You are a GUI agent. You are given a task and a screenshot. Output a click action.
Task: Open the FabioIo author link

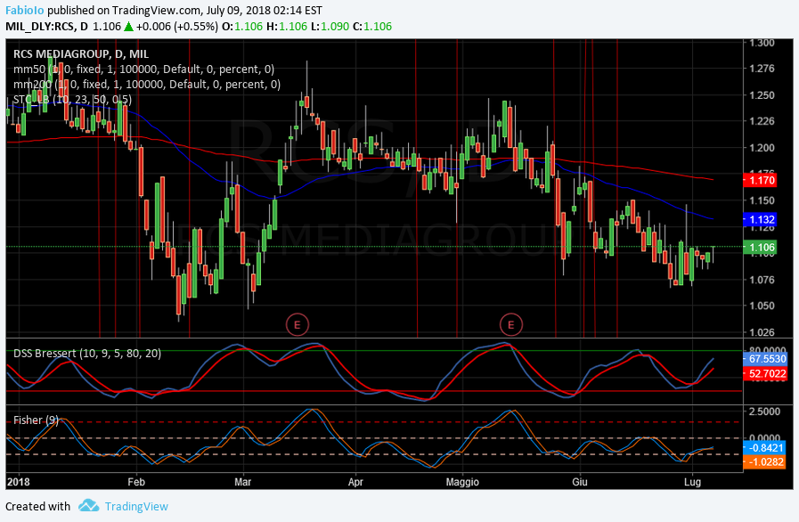24,10
